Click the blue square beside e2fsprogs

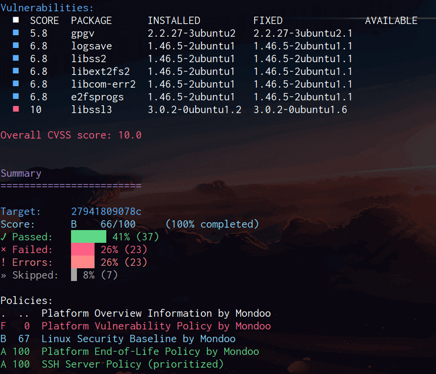click(16, 97)
